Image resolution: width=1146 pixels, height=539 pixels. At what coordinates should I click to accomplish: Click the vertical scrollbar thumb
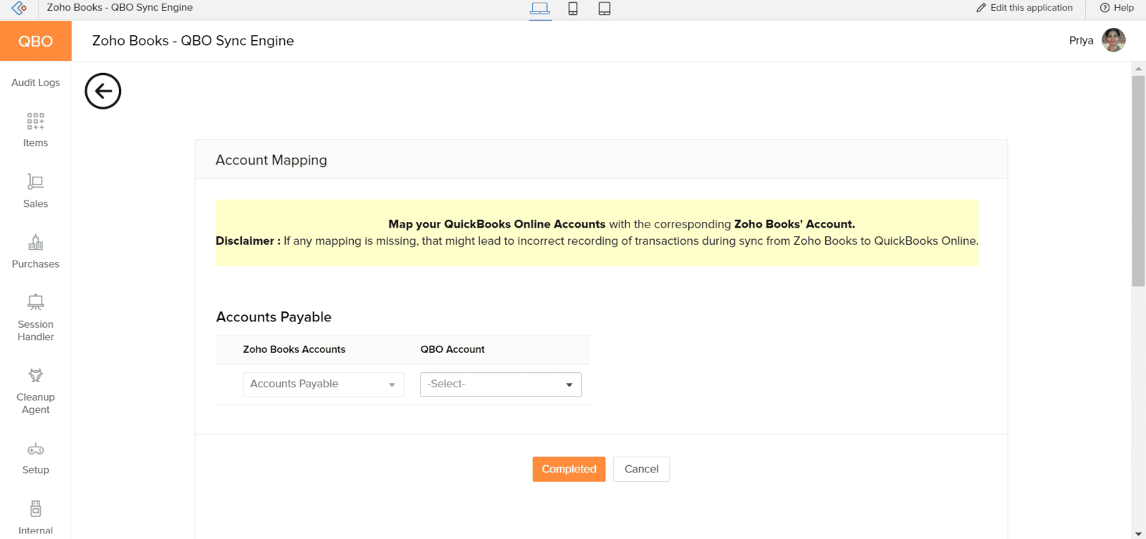coord(1138,180)
